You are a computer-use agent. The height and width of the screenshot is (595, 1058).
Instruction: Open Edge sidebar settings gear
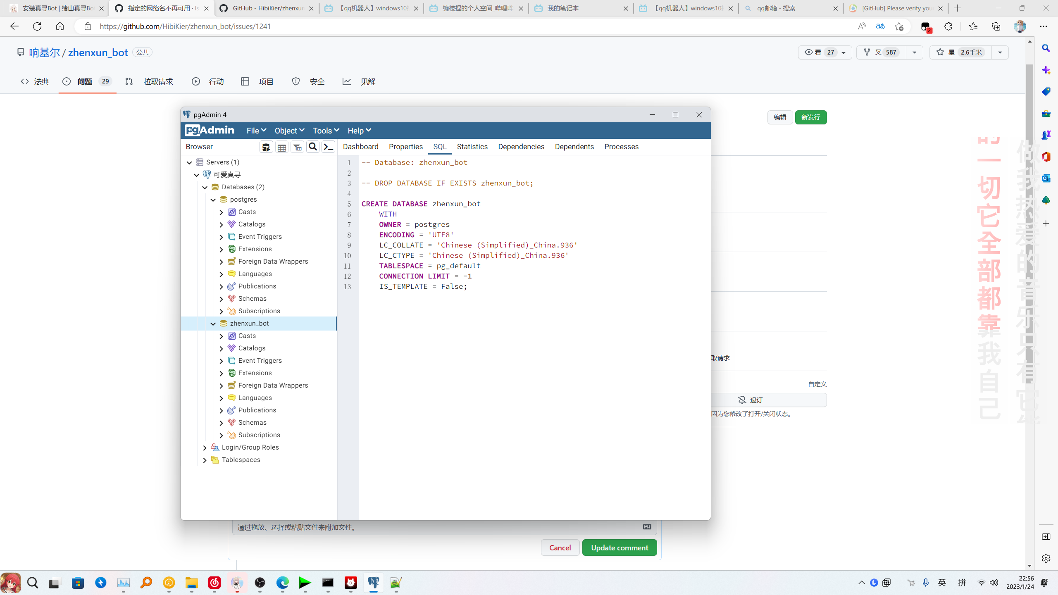coord(1046,558)
